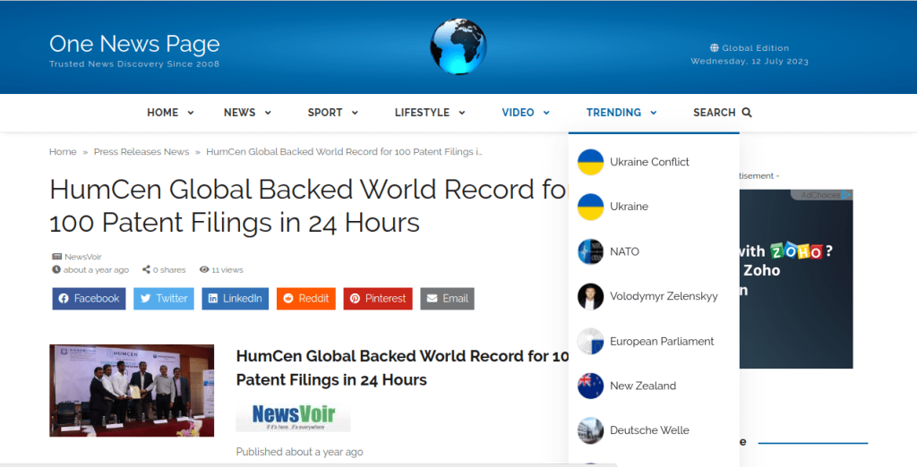Viewport: 917px width, 467px height.
Task: Click the clock icon beside about a year ago
Action: coord(56,269)
